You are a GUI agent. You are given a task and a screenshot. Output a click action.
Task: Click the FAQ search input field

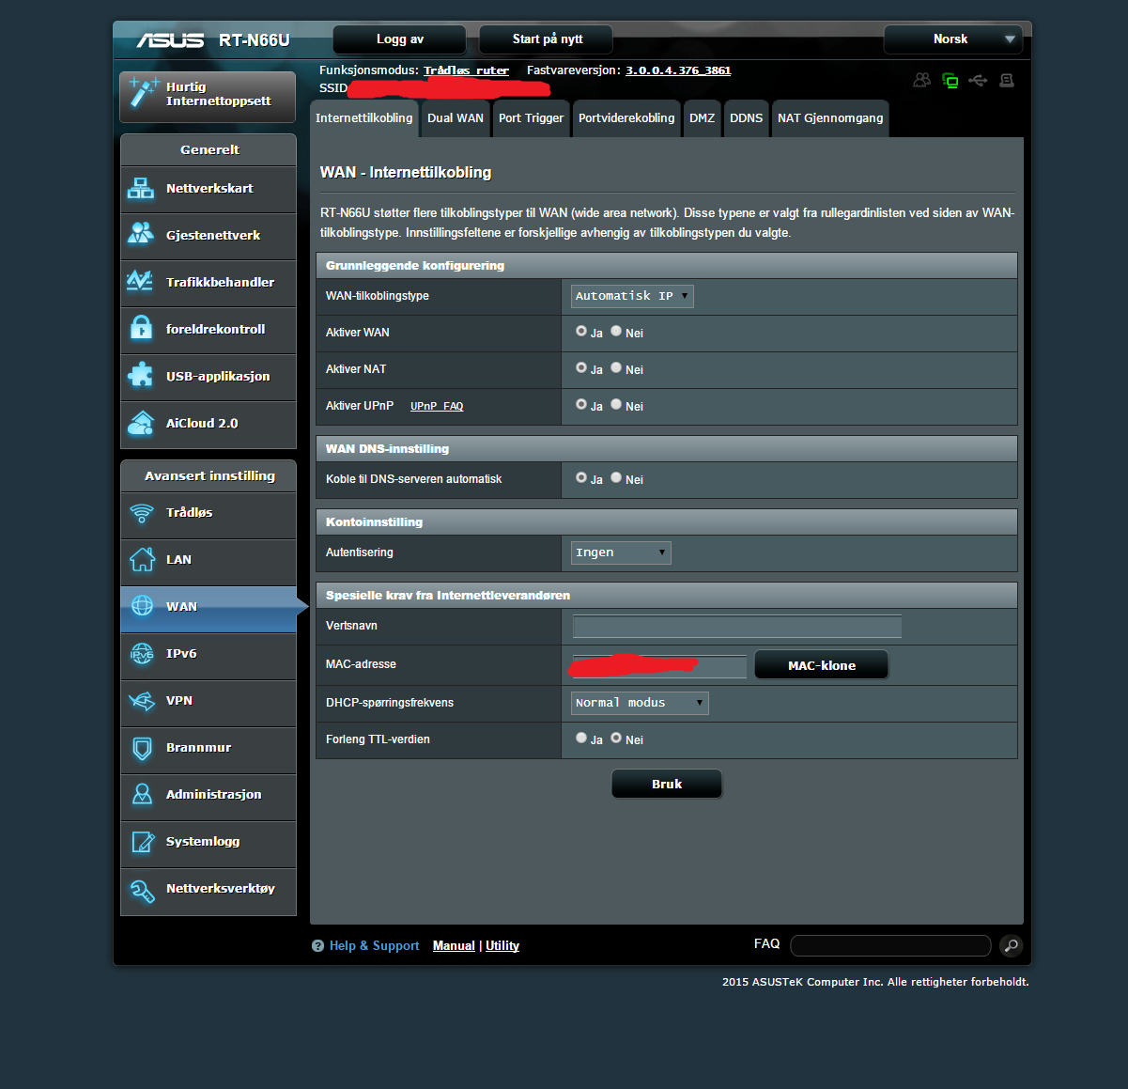[890, 945]
